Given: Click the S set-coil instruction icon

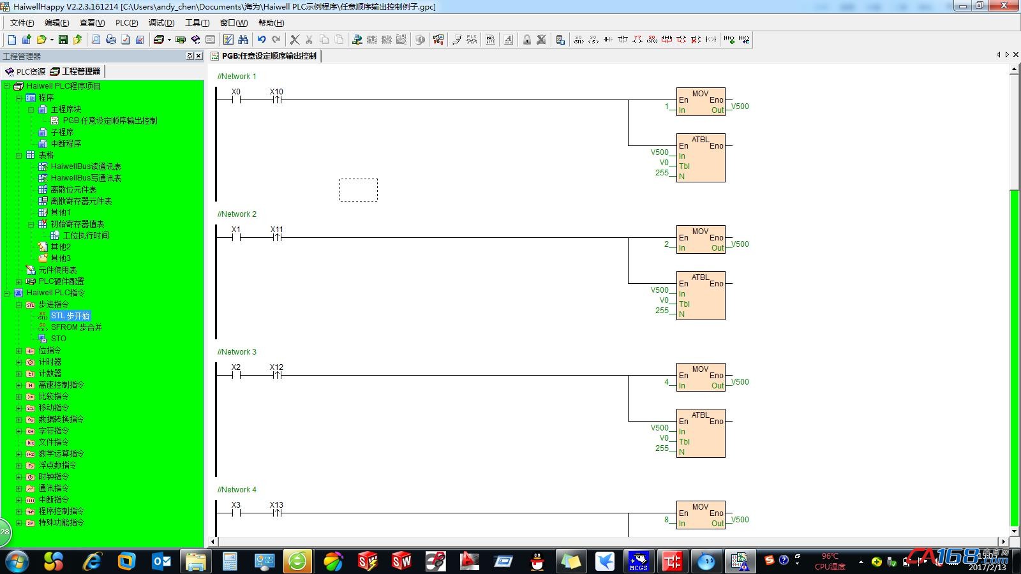Looking at the screenshot, I should pos(593,40).
